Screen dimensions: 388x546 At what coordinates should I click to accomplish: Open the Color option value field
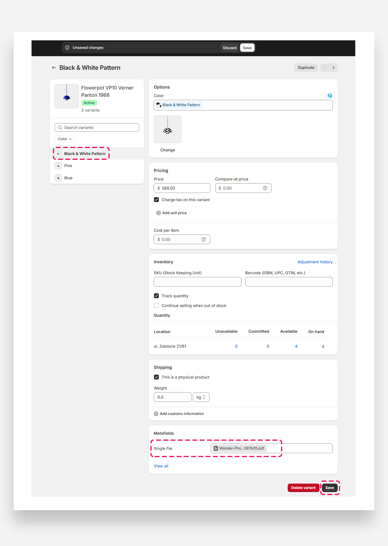click(x=267, y=105)
